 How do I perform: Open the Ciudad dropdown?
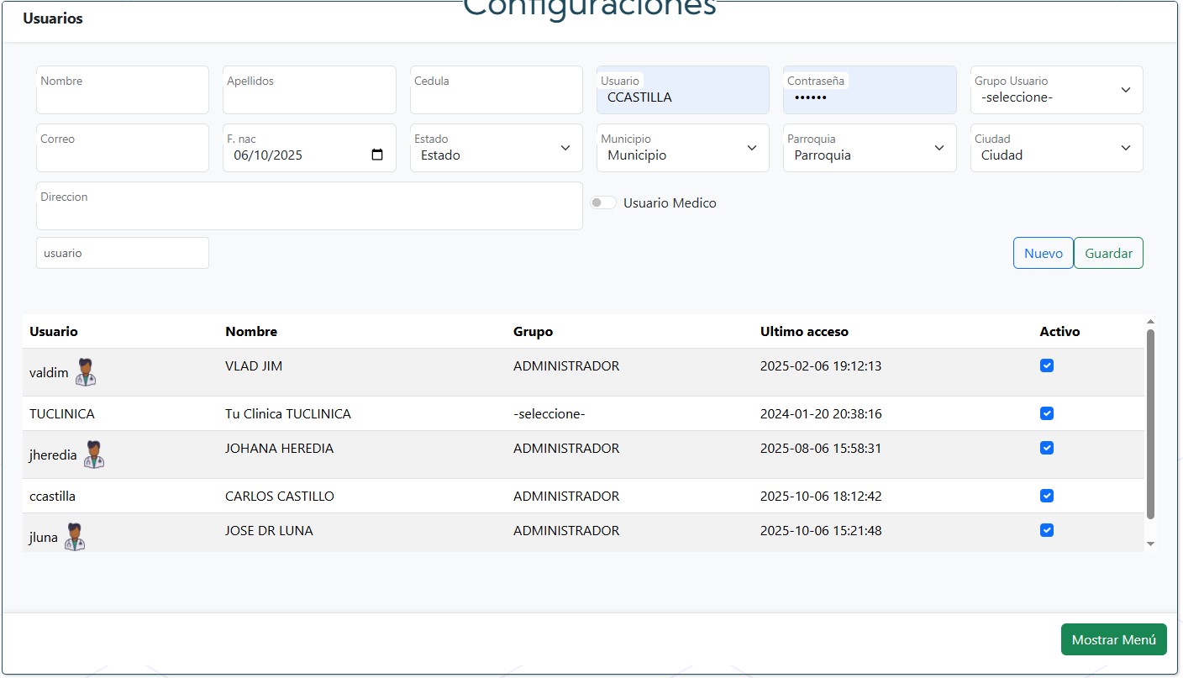(1056, 148)
